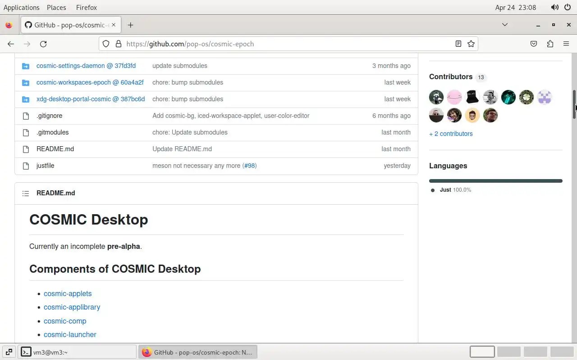Image resolution: width=577 pixels, height=360 pixels.
Task: Open the cosmic-launcher component link
Action: pyautogui.click(x=70, y=334)
